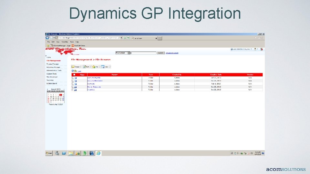Open the Human Resources folder link

(x=94, y=87)
